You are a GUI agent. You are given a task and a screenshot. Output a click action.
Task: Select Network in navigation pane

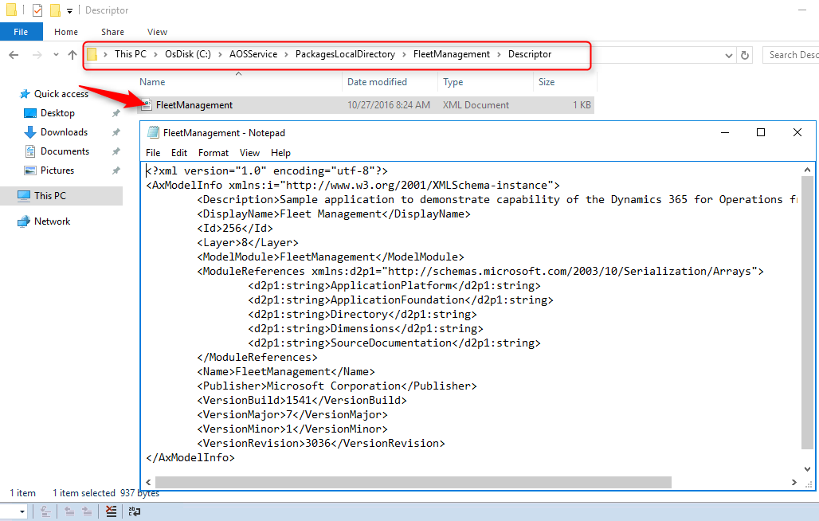point(53,221)
